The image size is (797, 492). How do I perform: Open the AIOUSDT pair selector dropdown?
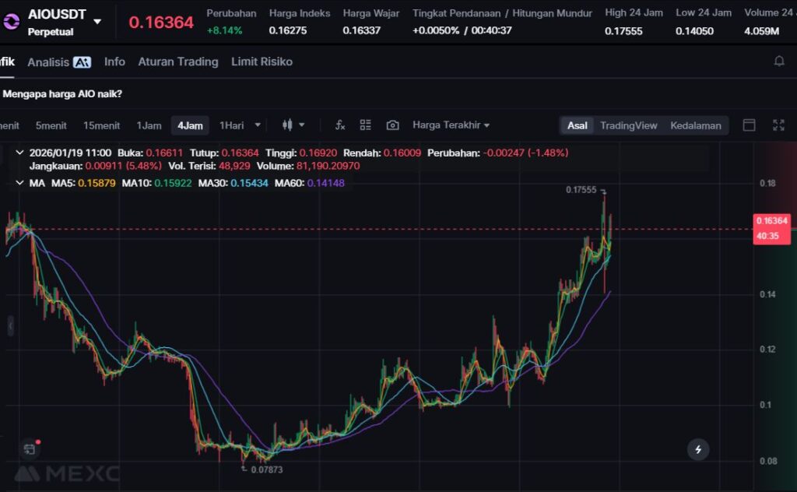point(97,21)
